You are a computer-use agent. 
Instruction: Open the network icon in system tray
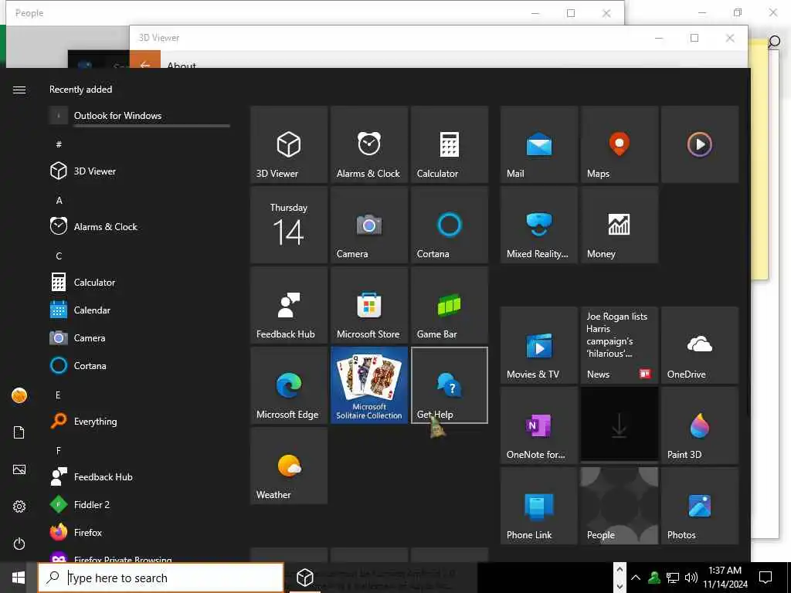click(673, 578)
